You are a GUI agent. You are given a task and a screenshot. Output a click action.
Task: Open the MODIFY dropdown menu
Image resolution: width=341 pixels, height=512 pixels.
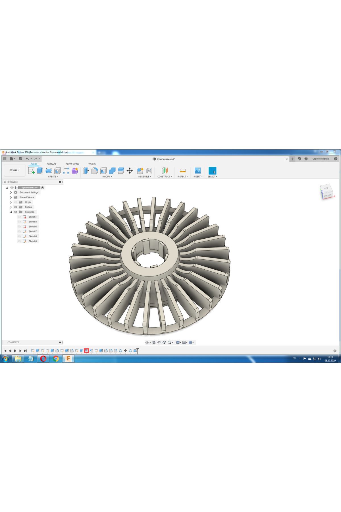tap(107, 177)
